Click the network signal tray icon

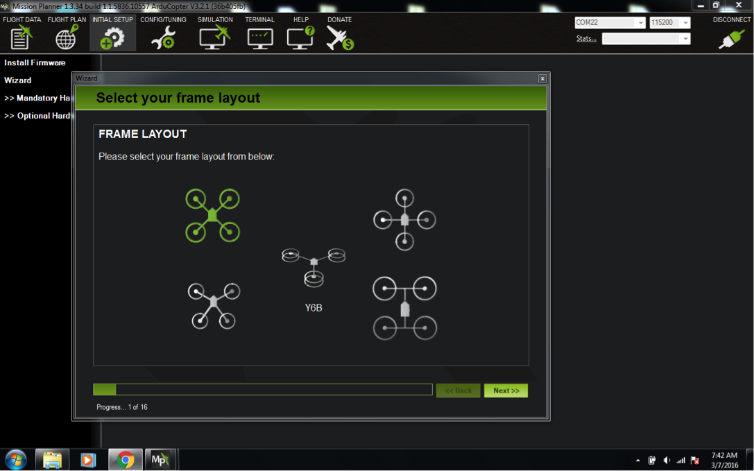680,461
